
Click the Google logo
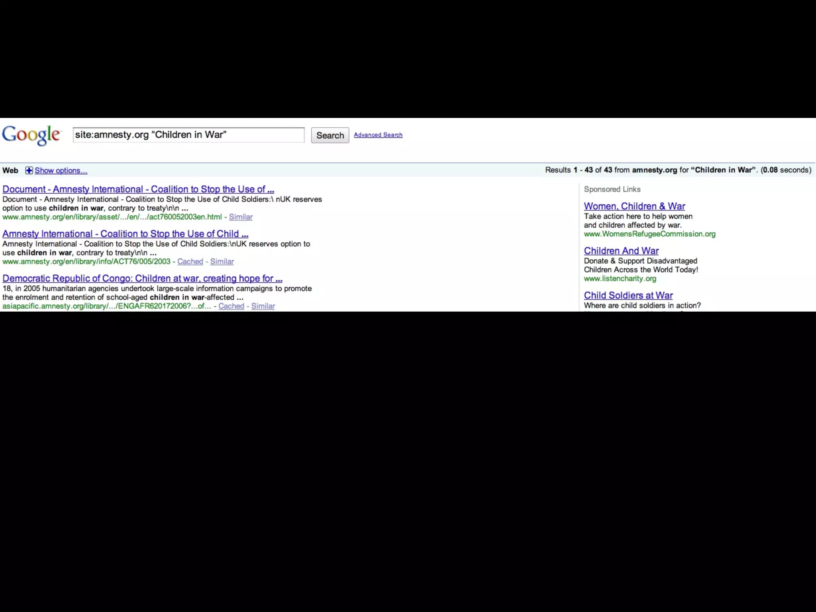(31, 135)
